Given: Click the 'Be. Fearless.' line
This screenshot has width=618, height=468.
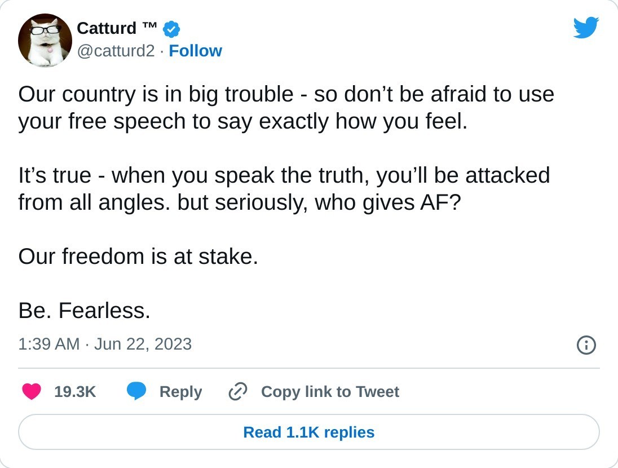Looking at the screenshot, I should click(x=84, y=310).
